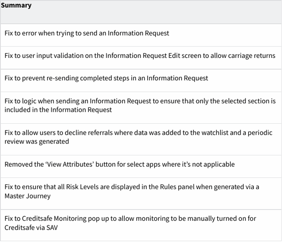
Task: Click the row about preventing re-sending completed steps
Action: pos(106,78)
